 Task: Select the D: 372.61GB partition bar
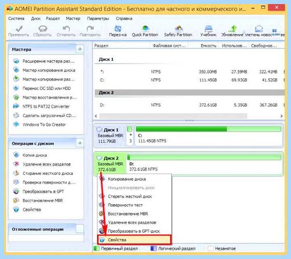pos(205,164)
